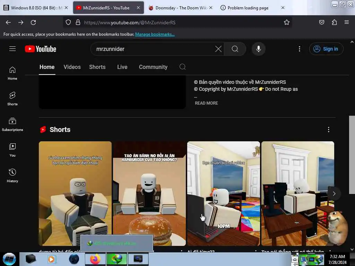Search with your voice microphone button
Image resolution: width=355 pixels, height=266 pixels.
point(258,49)
